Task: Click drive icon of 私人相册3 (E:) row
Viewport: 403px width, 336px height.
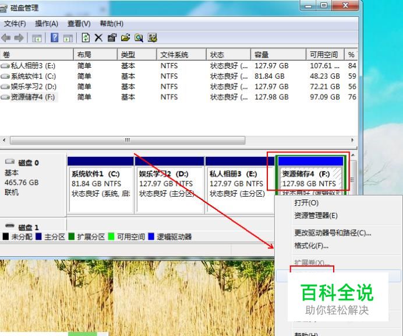Action: pos(5,66)
